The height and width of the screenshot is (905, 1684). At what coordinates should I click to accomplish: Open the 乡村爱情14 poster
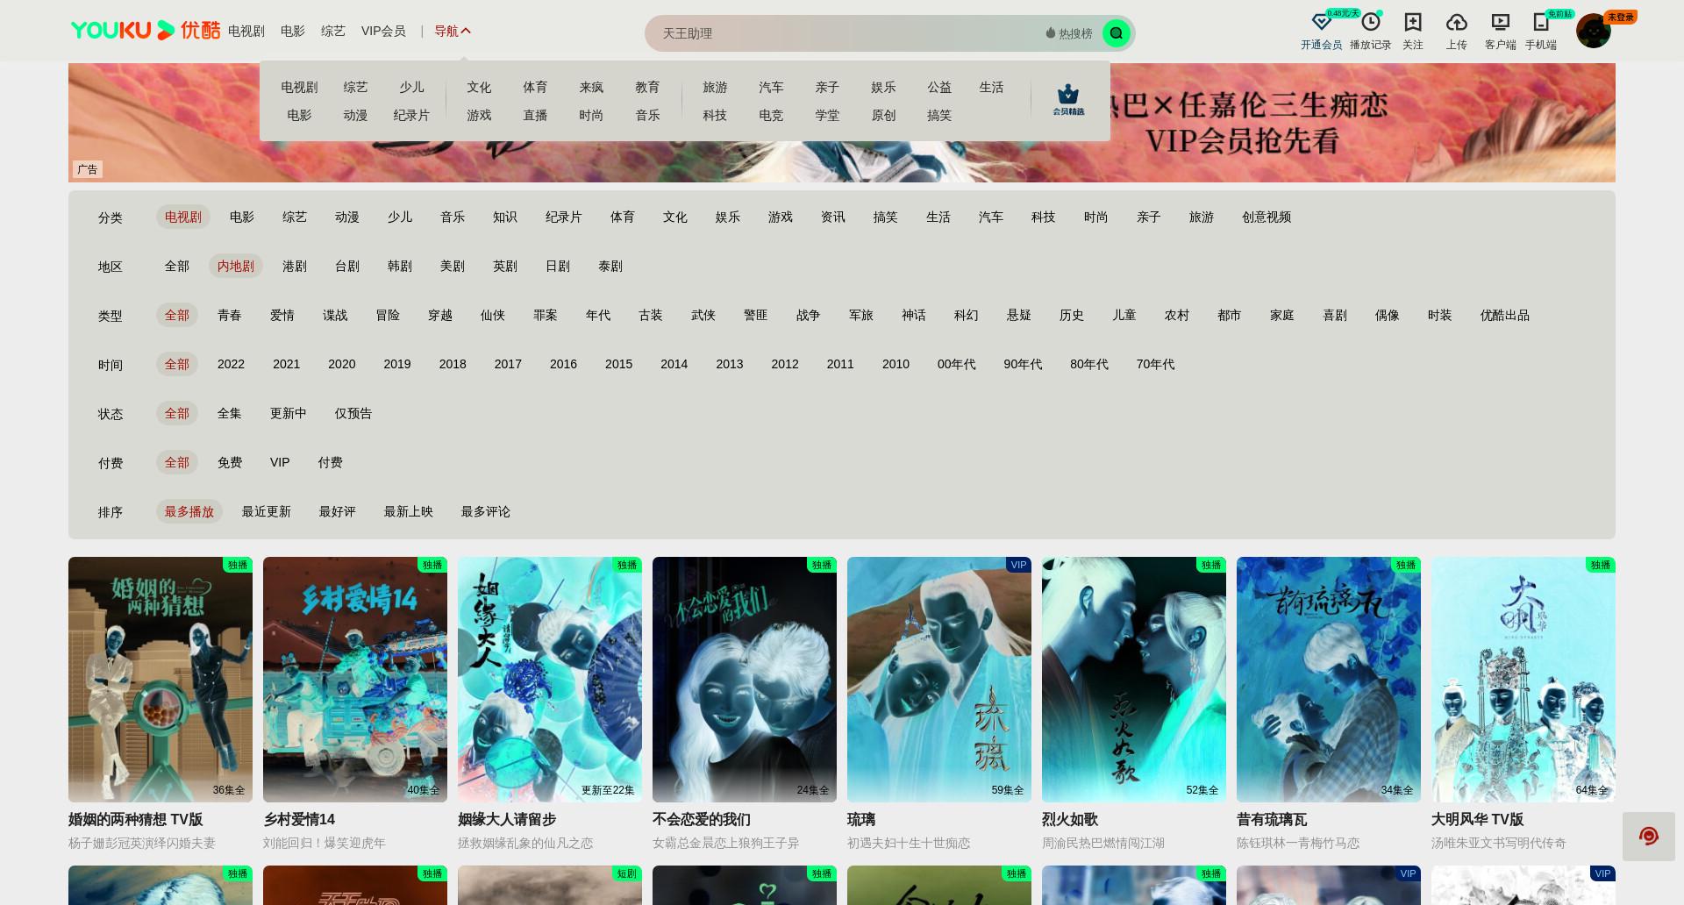click(x=355, y=680)
